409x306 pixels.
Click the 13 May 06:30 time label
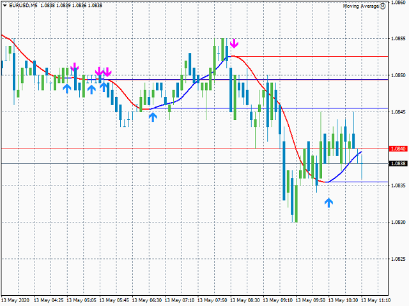click(147, 300)
